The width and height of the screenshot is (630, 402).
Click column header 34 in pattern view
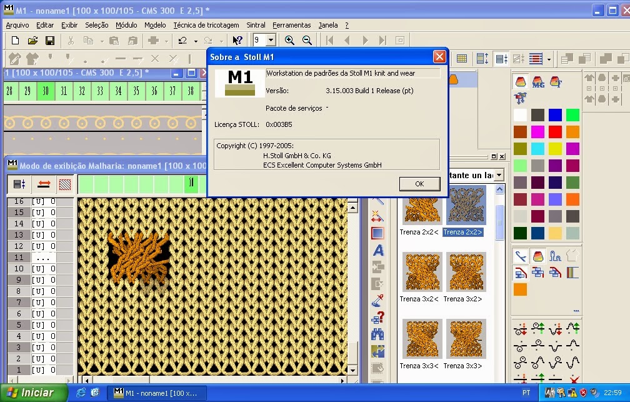(118, 91)
